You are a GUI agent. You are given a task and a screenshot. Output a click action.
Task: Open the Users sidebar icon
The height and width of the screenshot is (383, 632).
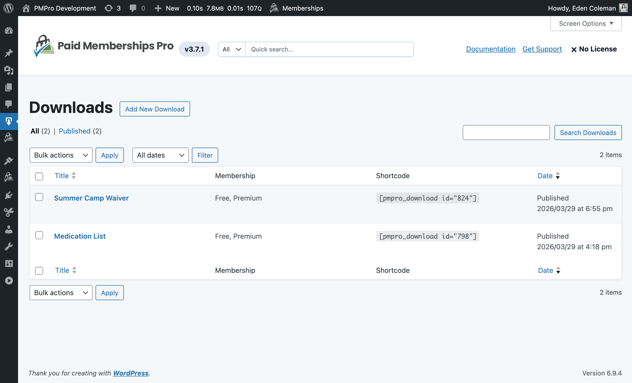9,229
